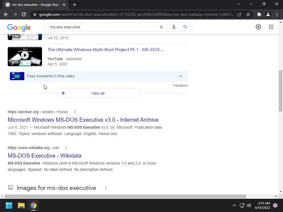Click Chrome icon in the taskbar
Screen dimensions: 283x212
[x=33, y=205]
